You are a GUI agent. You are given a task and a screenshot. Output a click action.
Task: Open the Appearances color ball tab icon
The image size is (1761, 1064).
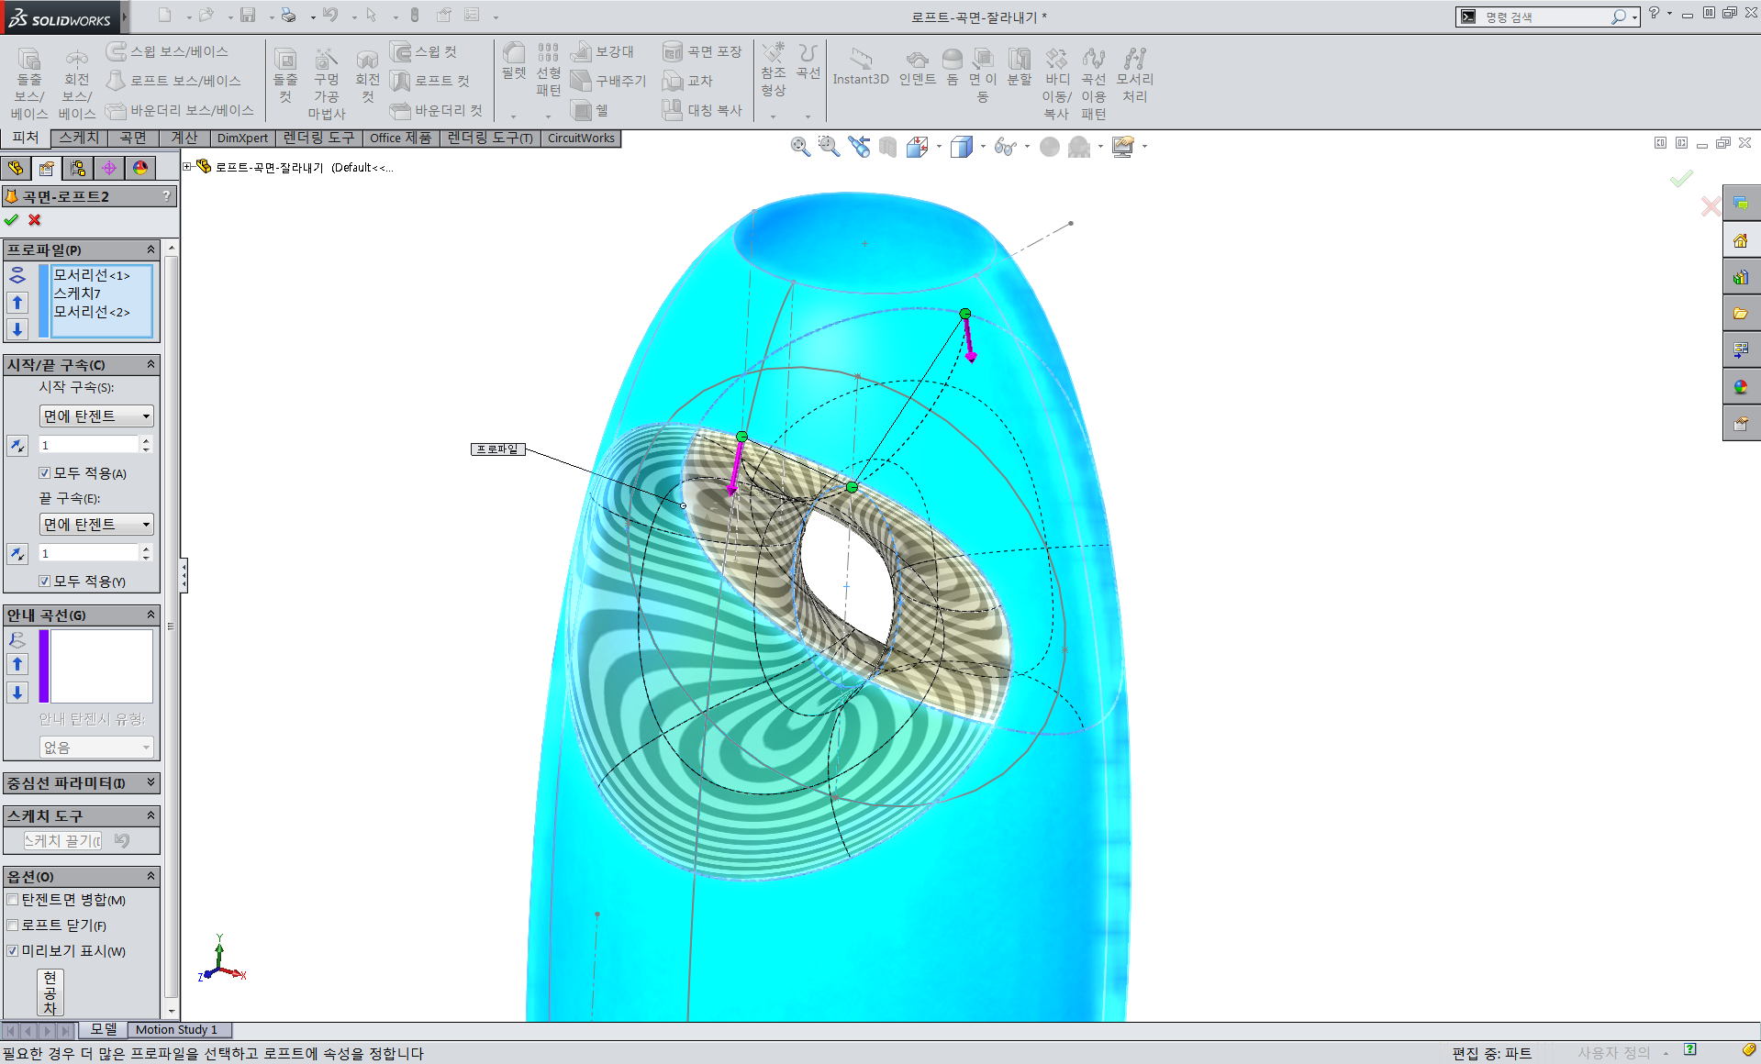point(140,168)
